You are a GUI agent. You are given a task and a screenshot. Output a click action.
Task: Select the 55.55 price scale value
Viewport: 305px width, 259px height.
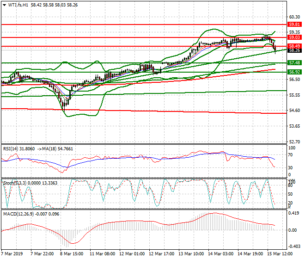294,95
